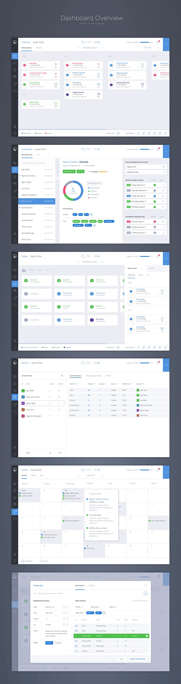Switch to the Walk-in tab
The image size is (181, 684).
(92, 585)
